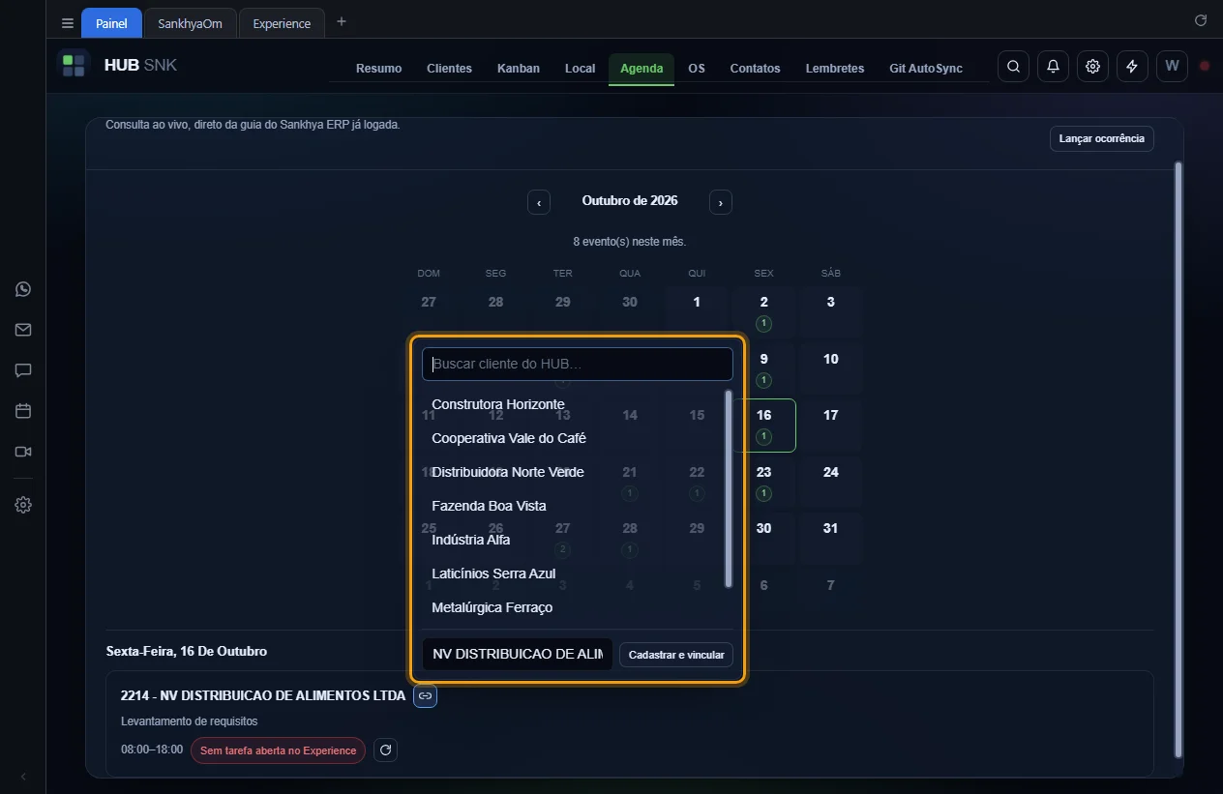Screen dimensions: 1223x794
Task: Select Distribuidora Norte Verde
Action: (x=573, y=472)
